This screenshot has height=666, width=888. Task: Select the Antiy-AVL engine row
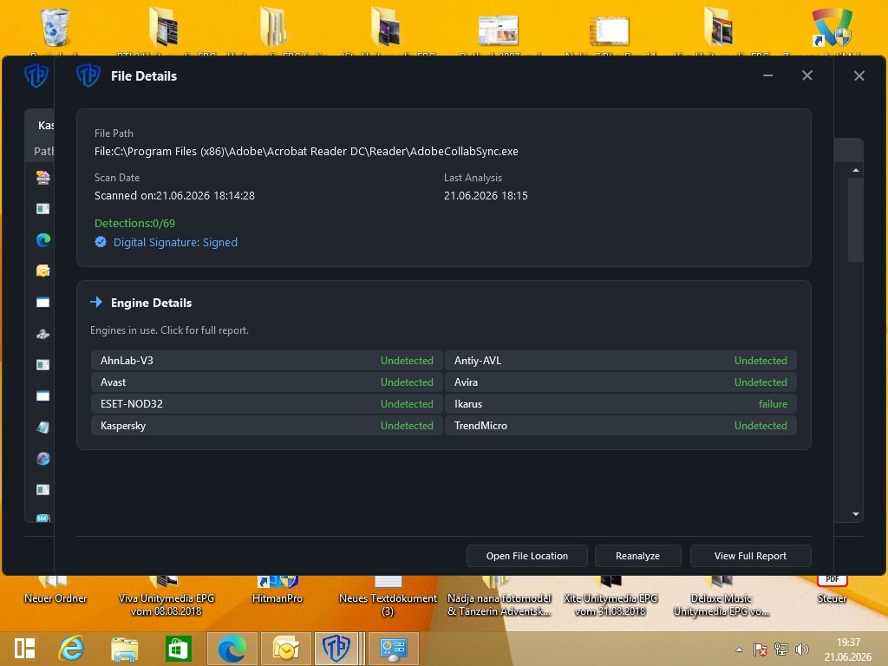621,360
